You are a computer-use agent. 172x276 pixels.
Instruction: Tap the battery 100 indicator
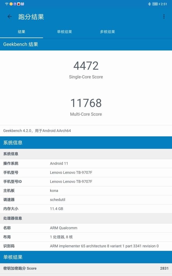click(155, 4)
